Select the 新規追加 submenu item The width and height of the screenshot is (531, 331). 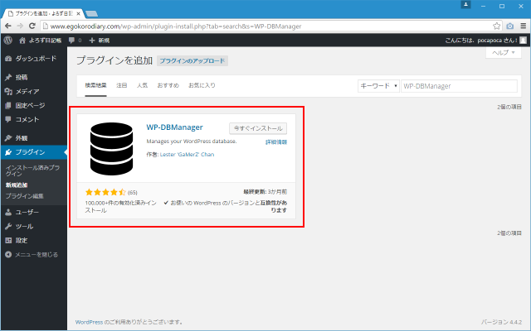pos(17,185)
